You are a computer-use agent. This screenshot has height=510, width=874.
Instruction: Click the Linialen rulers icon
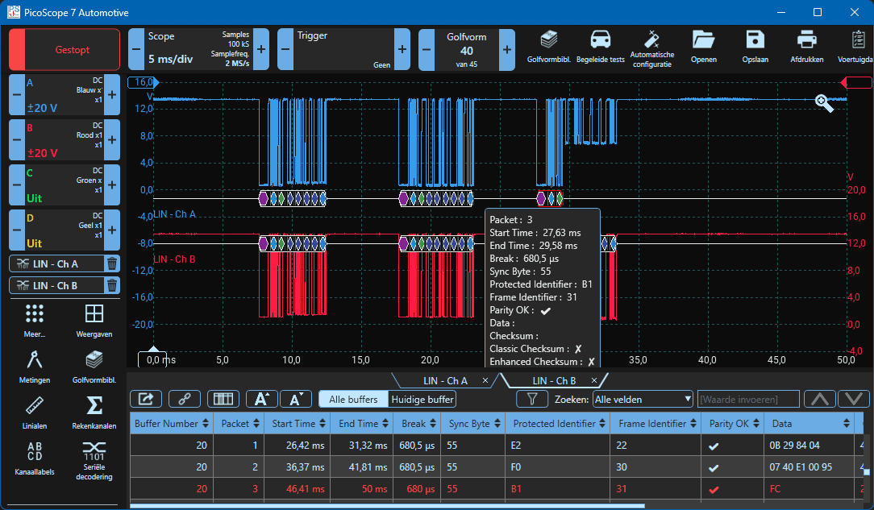pyautogui.click(x=35, y=411)
